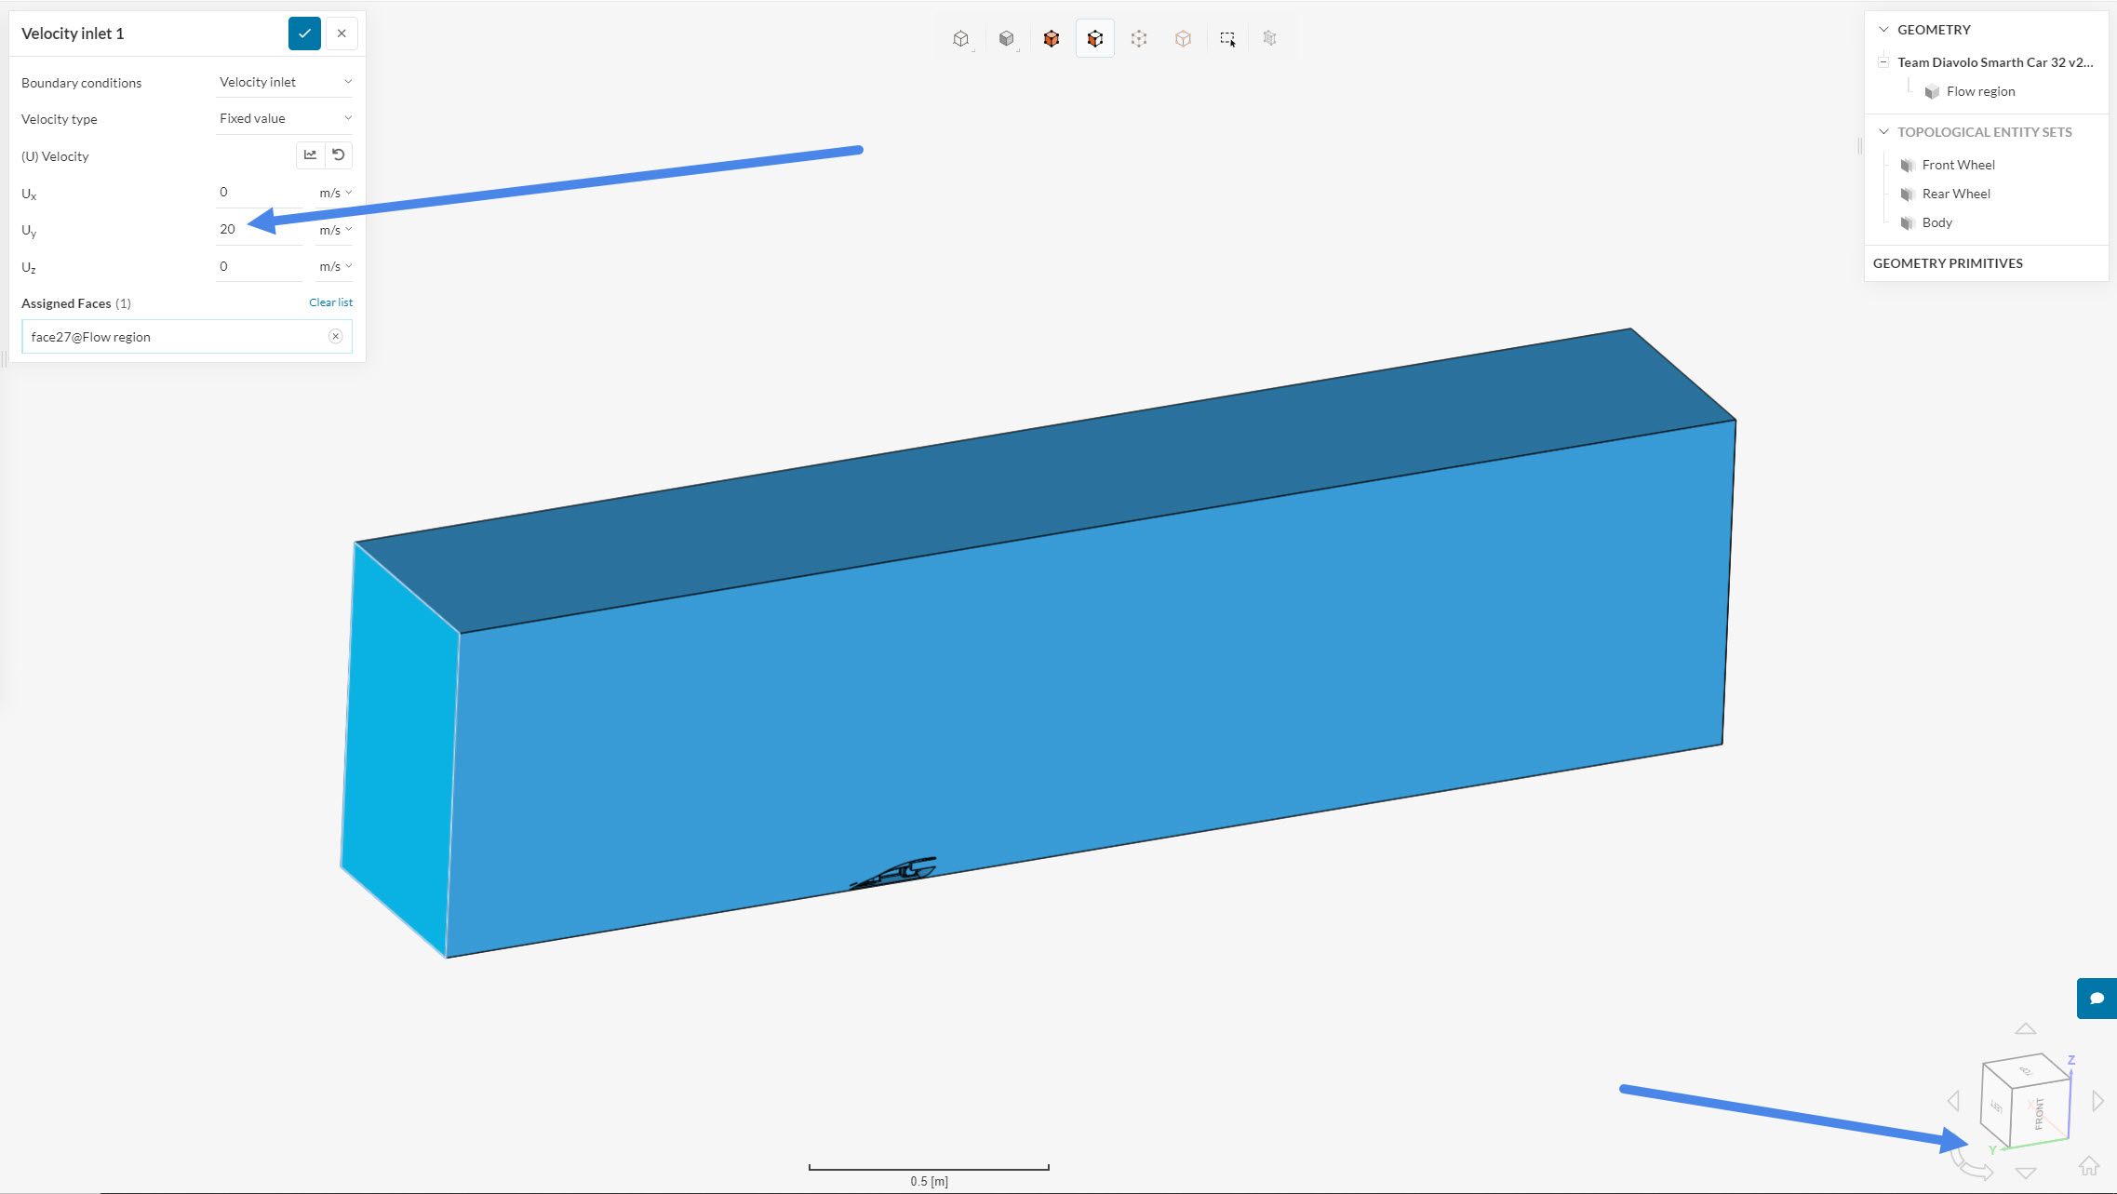Screen dimensions: 2117x1194
Task: Click the Uy velocity input field
Action: [x=258, y=229]
